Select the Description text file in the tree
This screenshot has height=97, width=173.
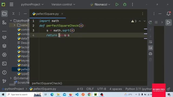coord(24,43)
